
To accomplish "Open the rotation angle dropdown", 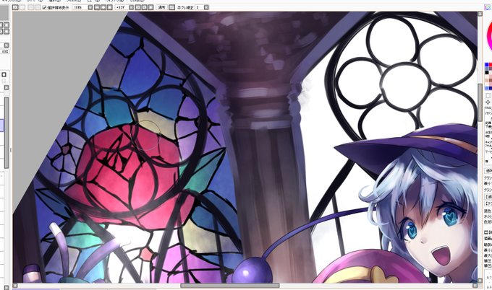I will [132, 7].
